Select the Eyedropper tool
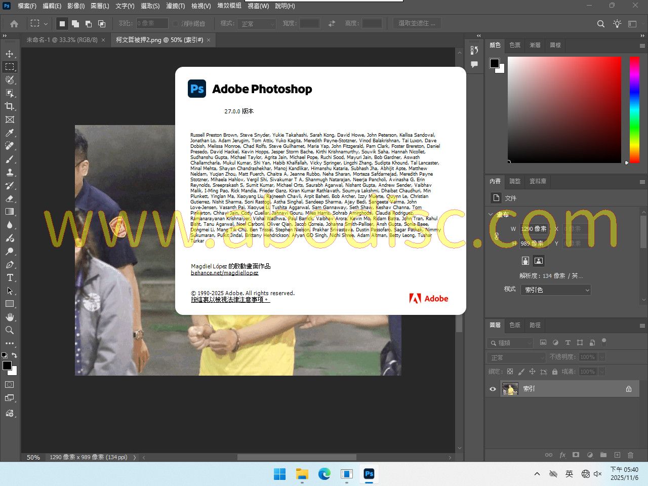 click(x=10, y=133)
